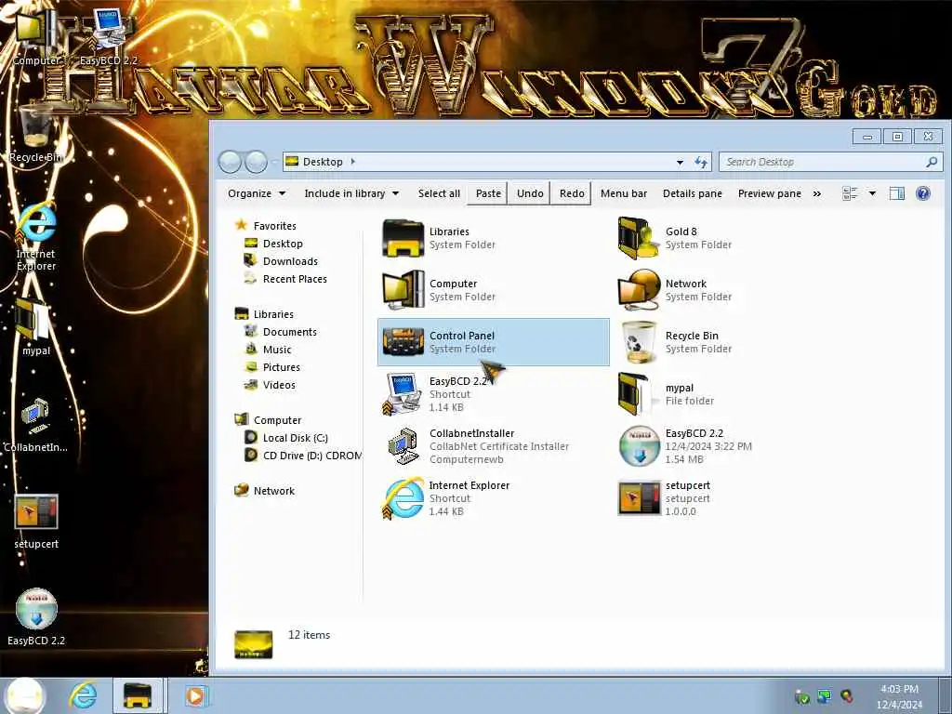This screenshot has width=952, height=714.
Task: Open Internet Explorer from the taskbar
Action: tap(82, 695)
